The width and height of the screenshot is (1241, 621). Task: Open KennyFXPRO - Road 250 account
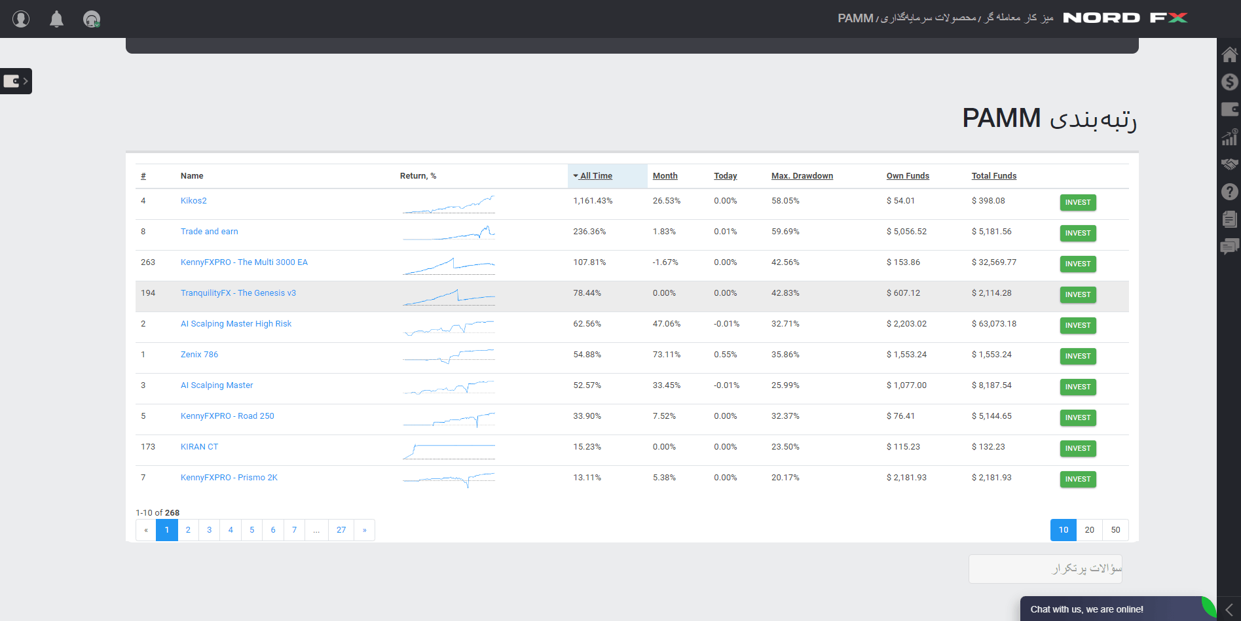tap(227, 416)
